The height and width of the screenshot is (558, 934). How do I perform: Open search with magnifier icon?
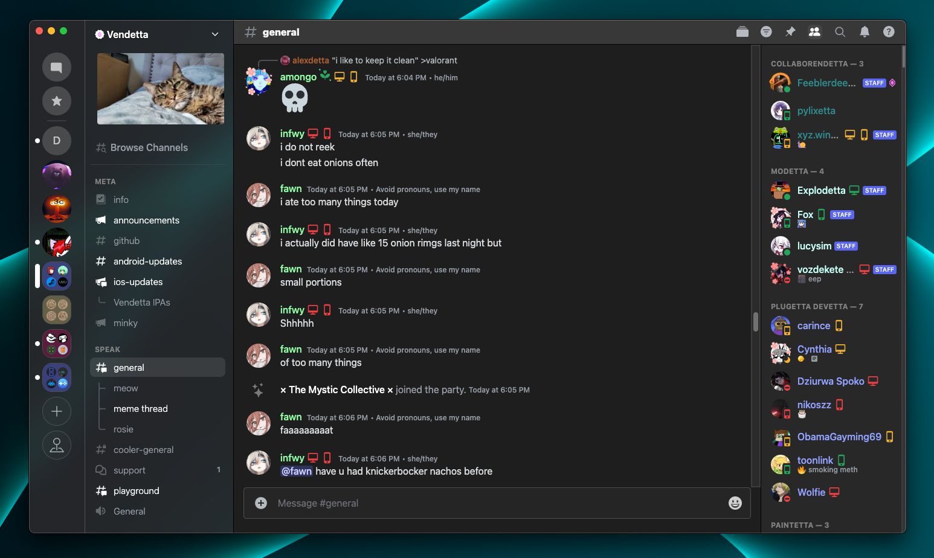tap(840, 32)
